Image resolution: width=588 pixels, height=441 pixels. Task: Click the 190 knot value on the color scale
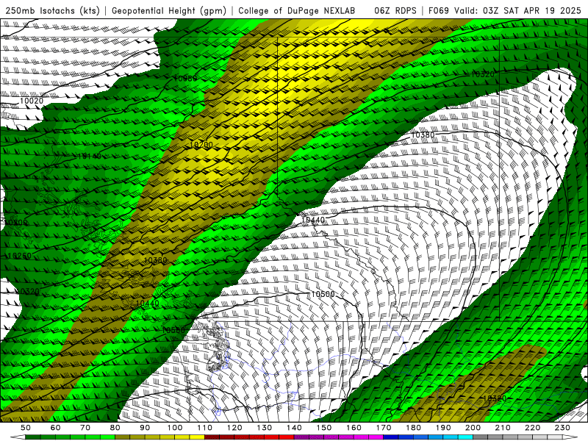point(443,428)
